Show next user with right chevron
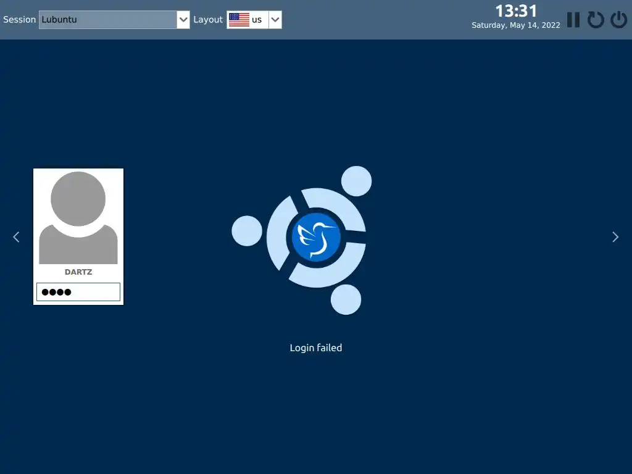 (x=615, y=237)
